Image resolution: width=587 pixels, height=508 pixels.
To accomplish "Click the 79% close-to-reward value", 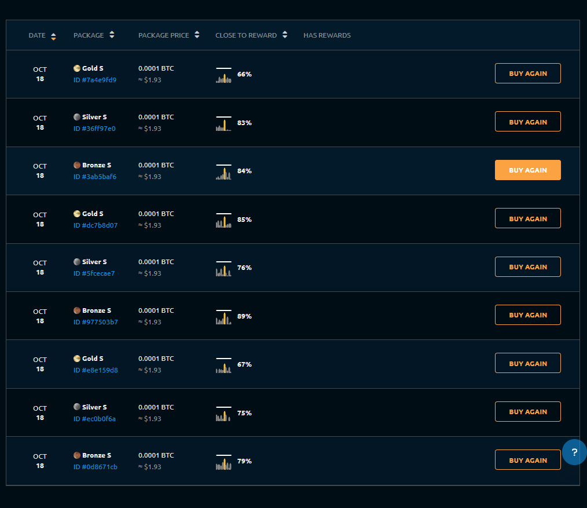I will [244, 461].
